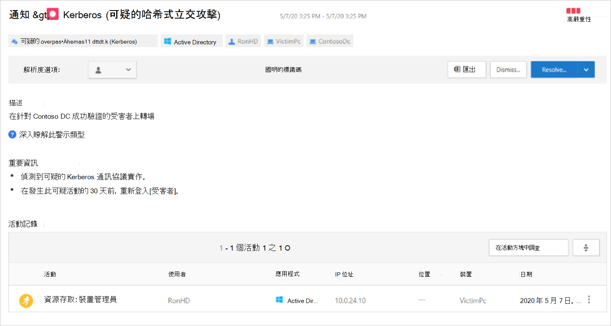Click the red alert icon beside Kerberos title

tap(53, 14)
